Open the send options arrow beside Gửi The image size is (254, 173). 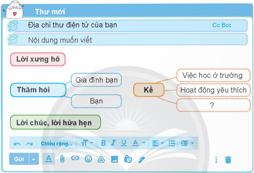click(x=34, y=159)
